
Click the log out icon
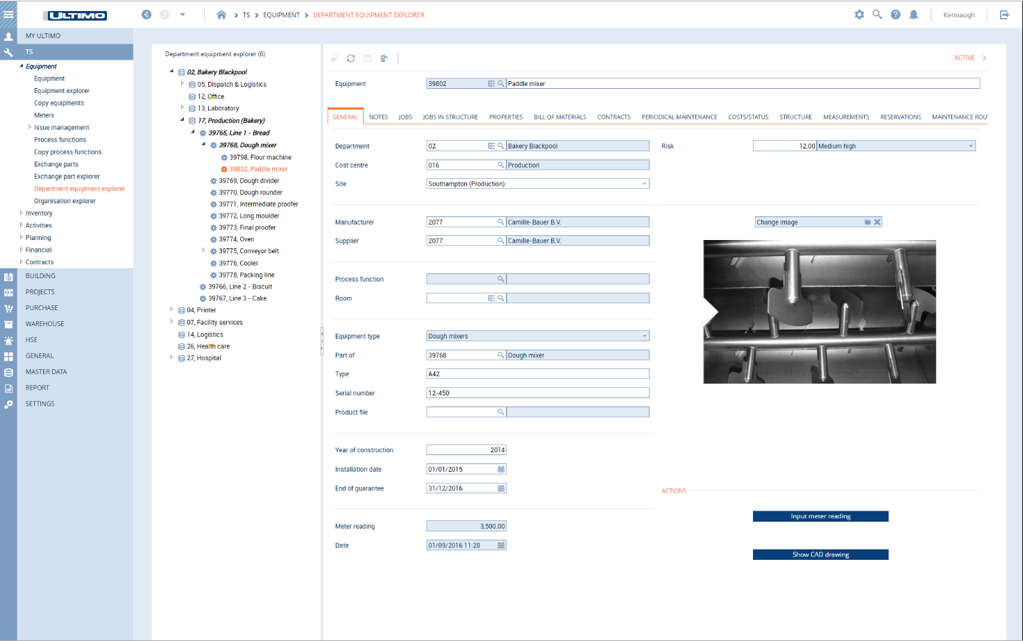point(1006,14)
